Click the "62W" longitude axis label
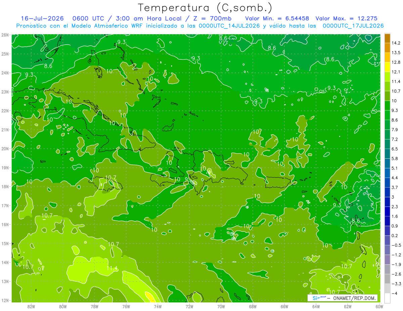 (348, 306)
